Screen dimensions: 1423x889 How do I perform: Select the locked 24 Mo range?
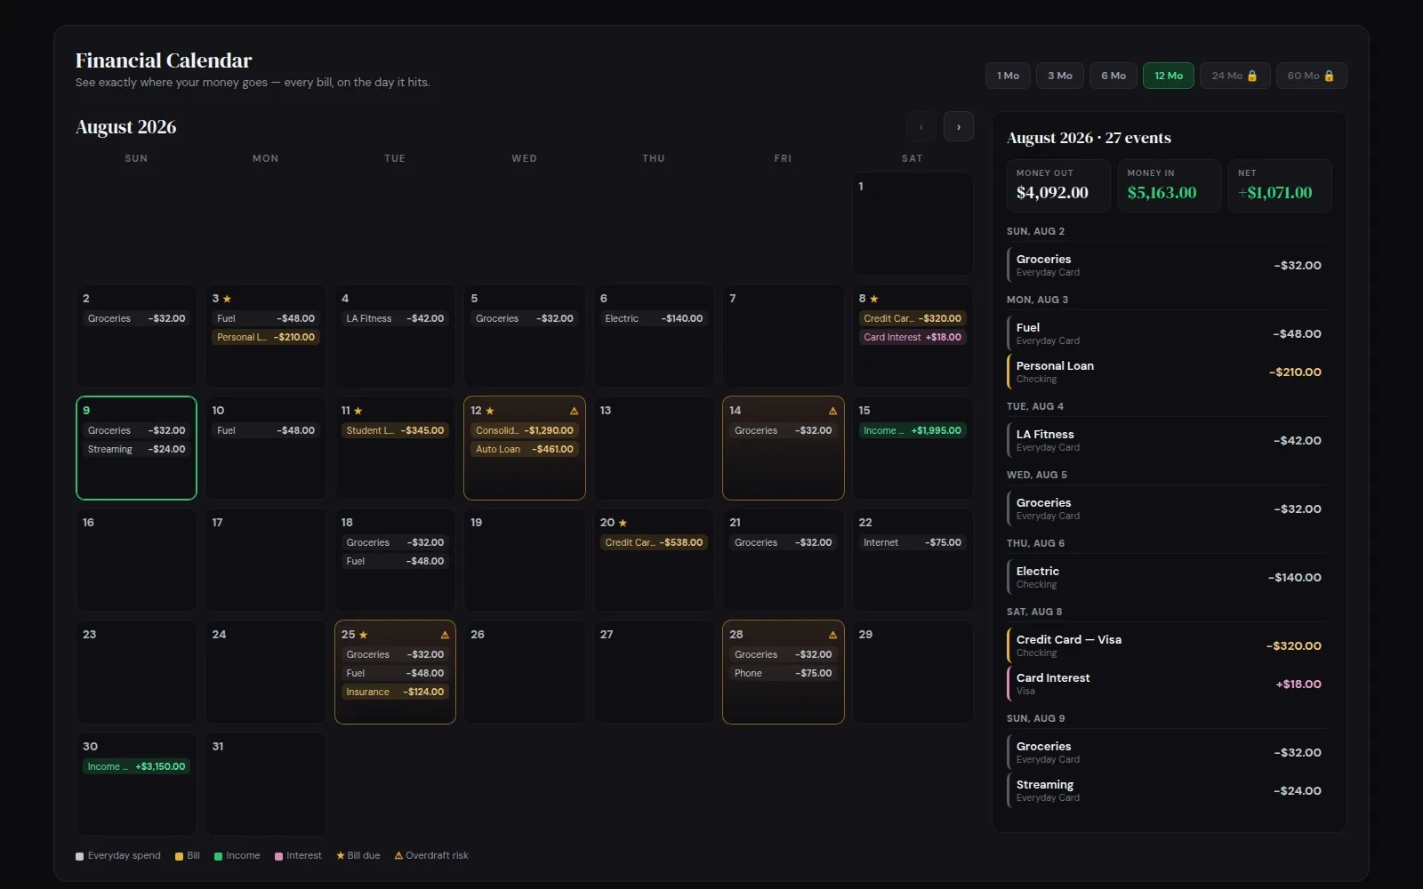(1234, 76)
